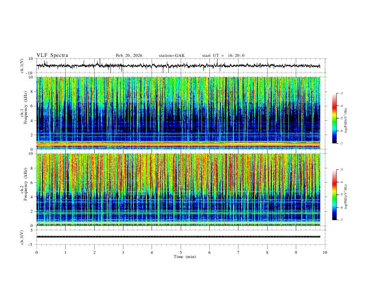Click the ch.2 colorbar "-4" tick label
This screenshot has width=366, height=283.
tap(341, 182)
